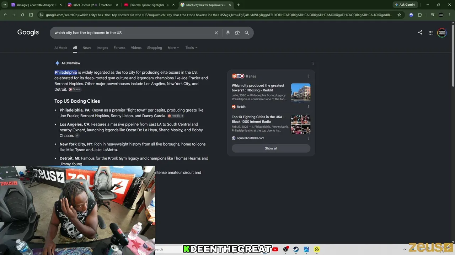Open the YouTube taskbar icon
Screen dimensions: 455x255
coord(275,249)
